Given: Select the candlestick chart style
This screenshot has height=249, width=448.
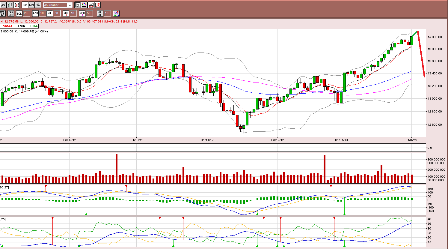Looking at the screenshot, I should point(16,5).
